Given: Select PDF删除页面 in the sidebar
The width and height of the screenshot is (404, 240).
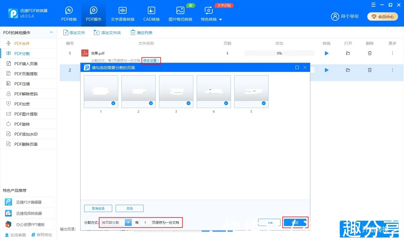Looking at the screenshot, I should click(28, 144).
